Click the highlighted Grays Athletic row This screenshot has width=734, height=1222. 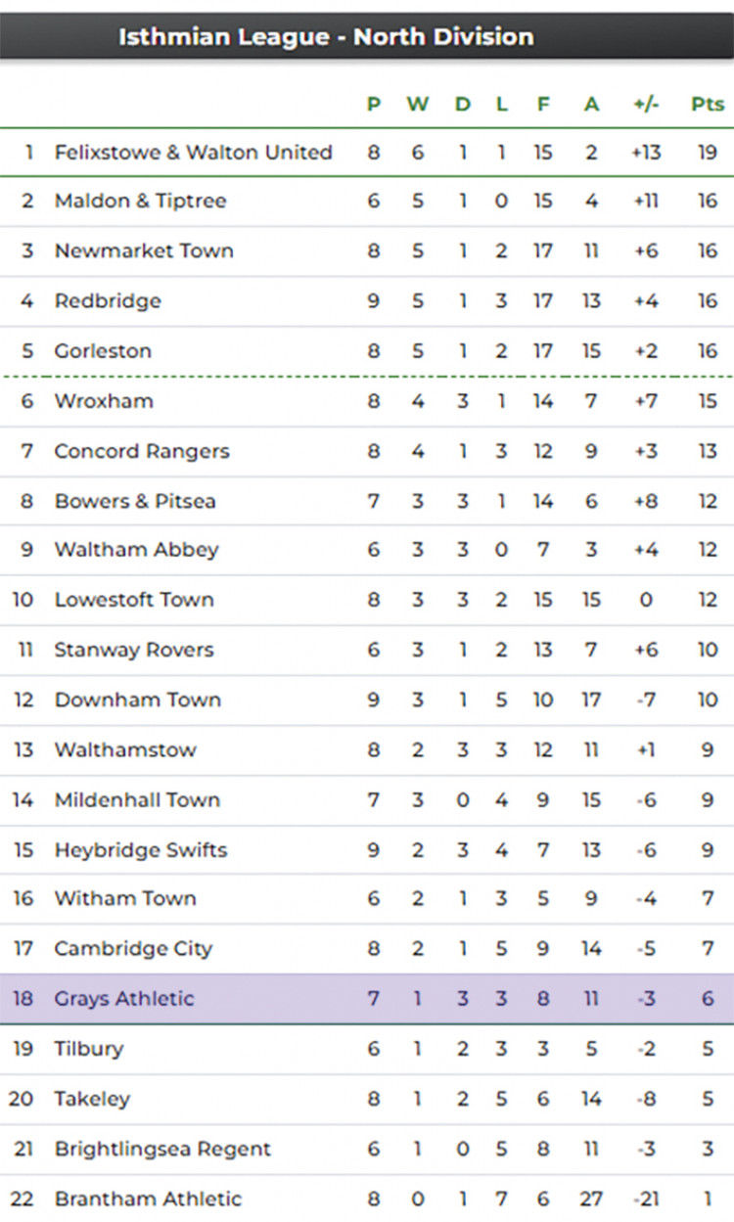click(367, 999)
